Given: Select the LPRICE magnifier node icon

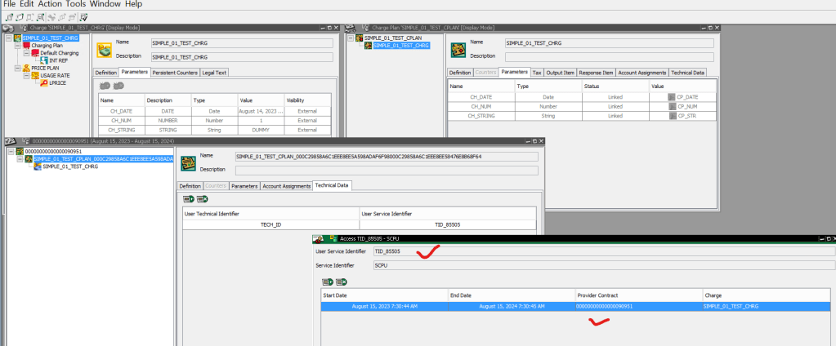Looking at the screenshot, I should pos(44,83).
